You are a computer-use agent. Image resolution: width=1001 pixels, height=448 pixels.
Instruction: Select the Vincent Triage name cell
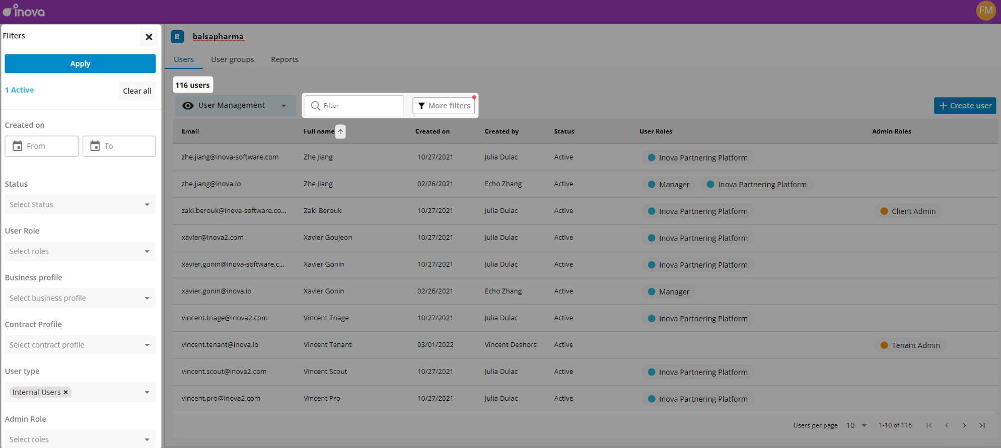(x=326, y=318)
